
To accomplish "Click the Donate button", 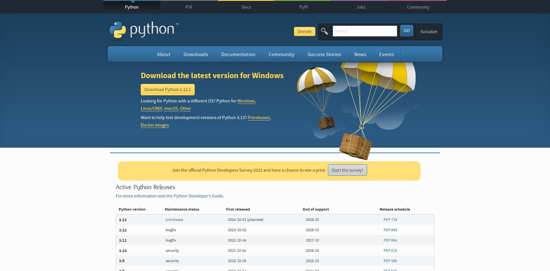I will [305, 31].
